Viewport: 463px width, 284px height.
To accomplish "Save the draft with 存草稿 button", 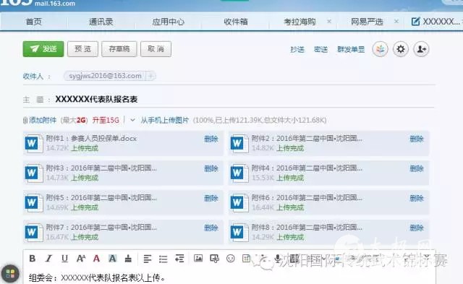I will click(x=119, y=49).
